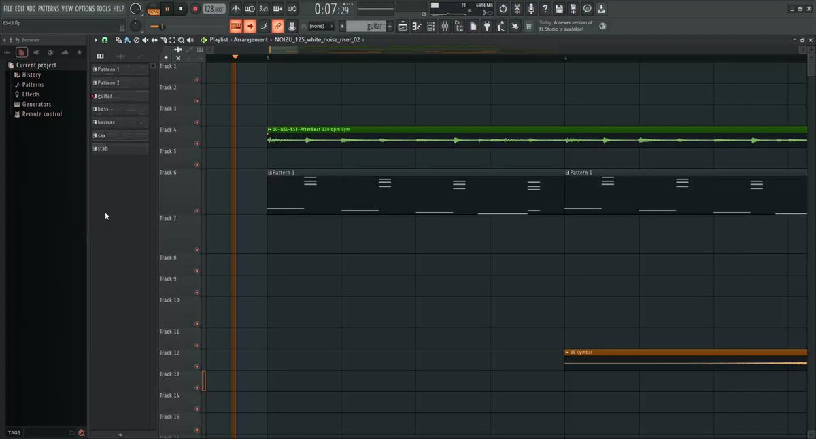Screen dimensions: 816x439
Task: Select the barisax pattern in the picker
Action: point(120,122)
